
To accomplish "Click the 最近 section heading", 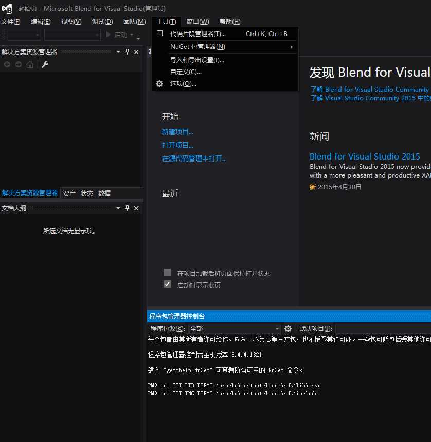I will pos(170,193).
